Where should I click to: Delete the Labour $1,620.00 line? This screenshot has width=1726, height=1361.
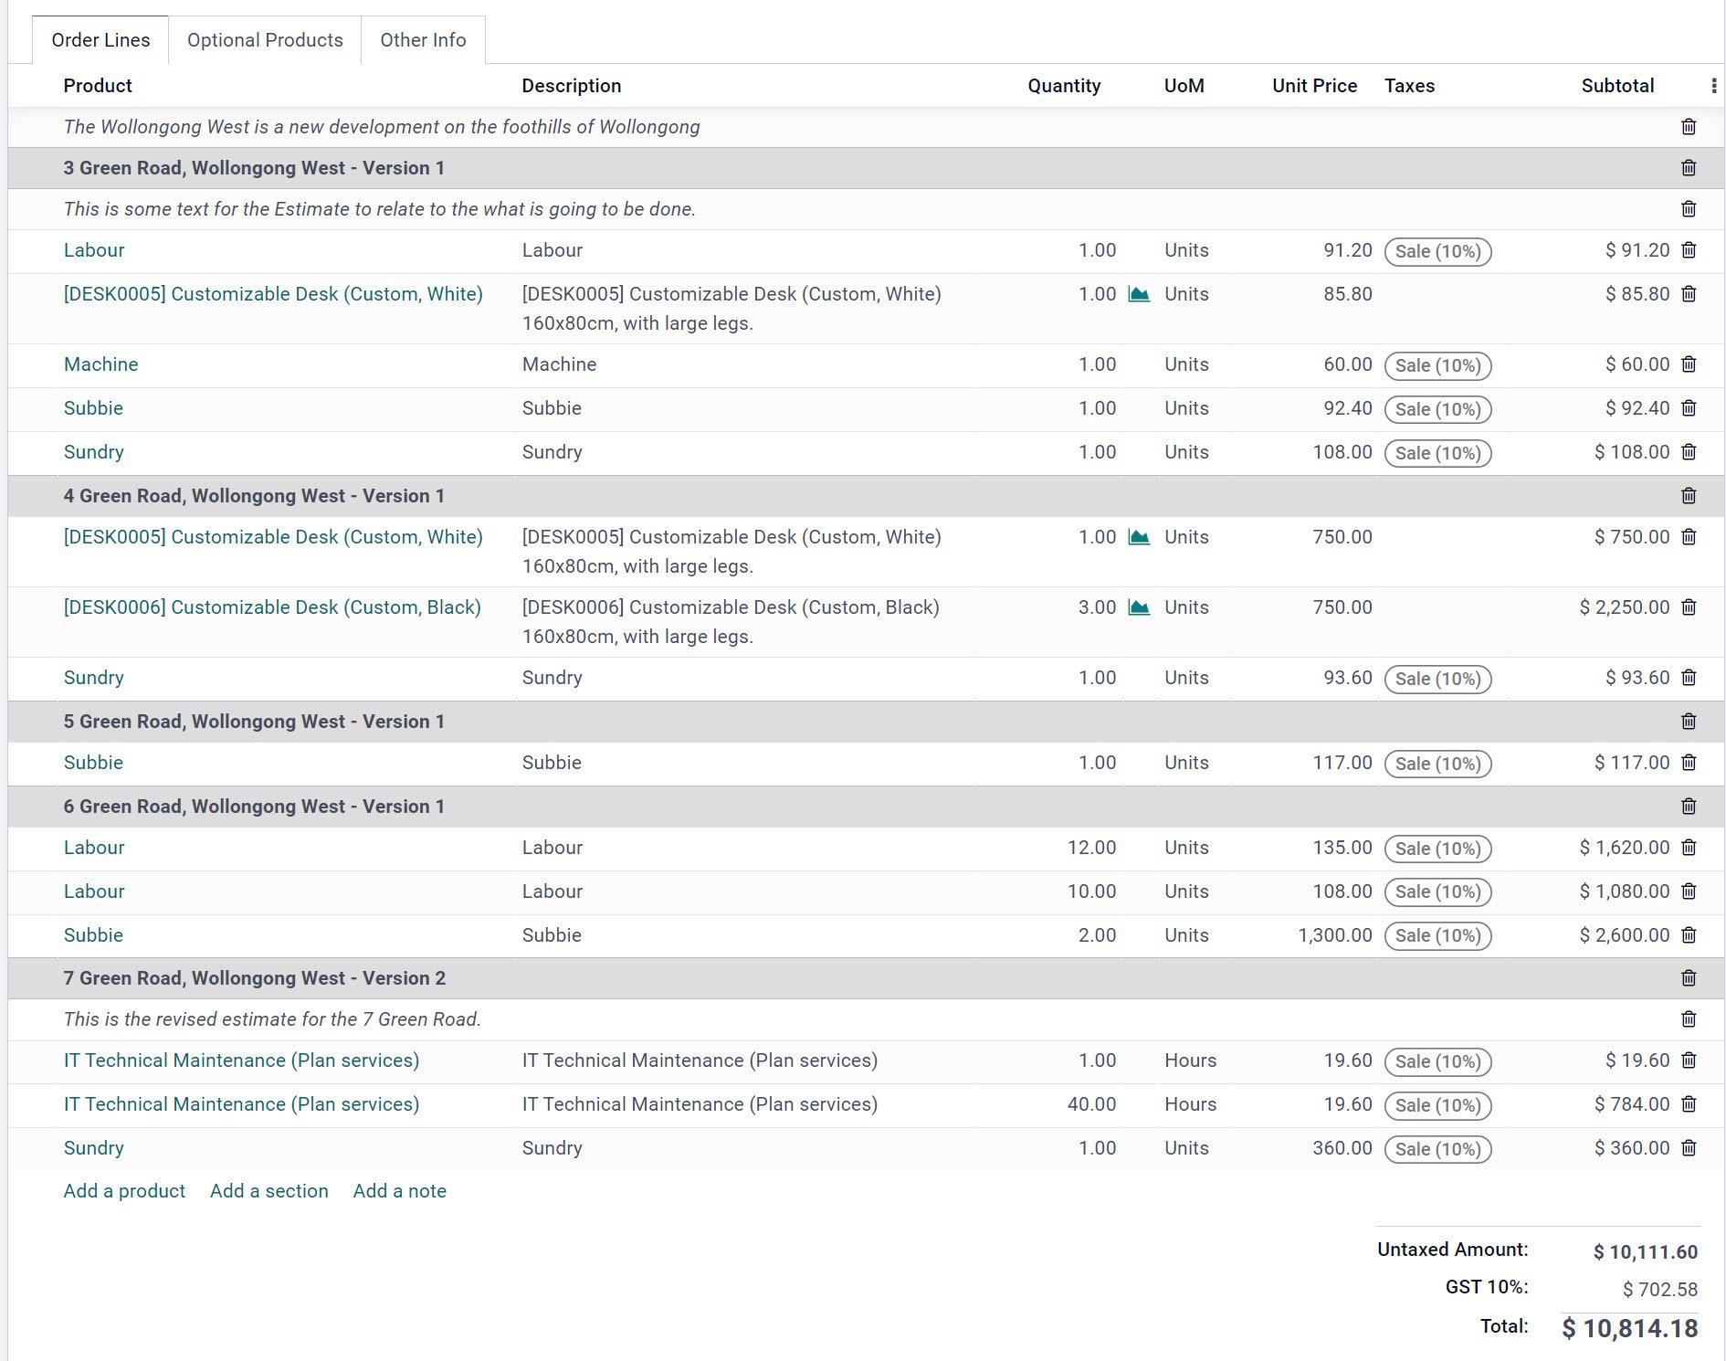point(1689,848)
